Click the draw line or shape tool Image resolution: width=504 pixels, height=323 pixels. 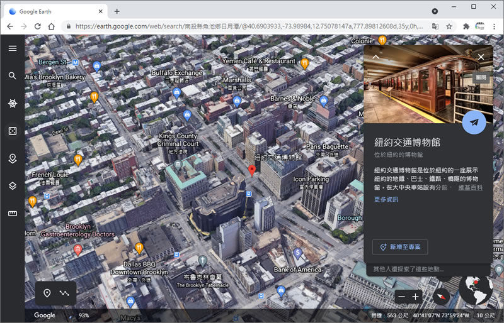tap(64, 293)
